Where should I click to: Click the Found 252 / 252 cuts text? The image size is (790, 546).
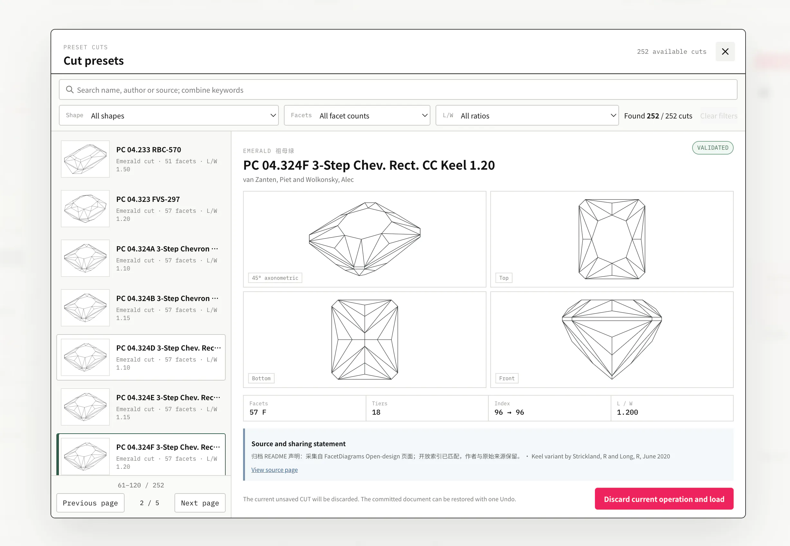pyautogui.click(x=658, y=116)
